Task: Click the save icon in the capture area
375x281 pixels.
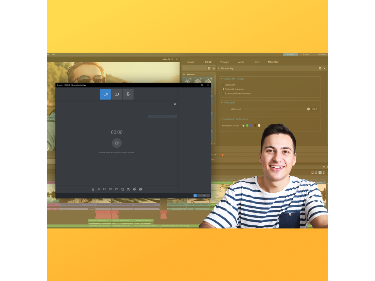Action: 175,104
